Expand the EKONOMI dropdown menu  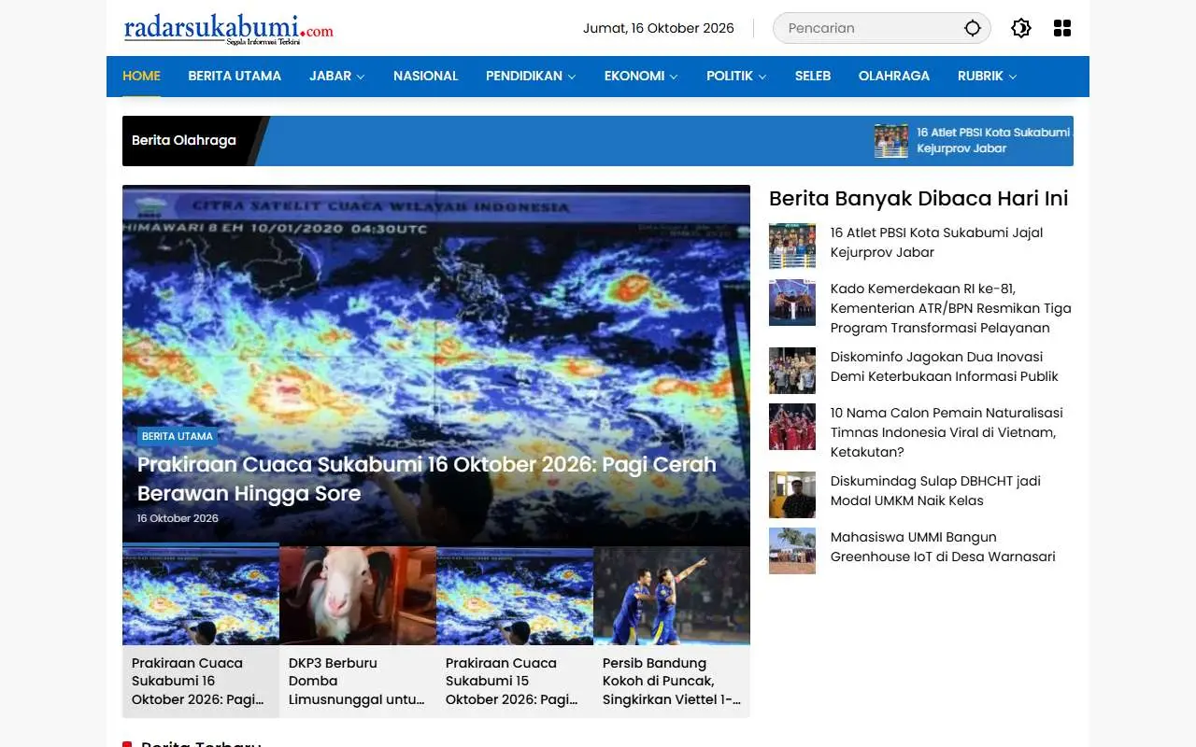point(641,76)
